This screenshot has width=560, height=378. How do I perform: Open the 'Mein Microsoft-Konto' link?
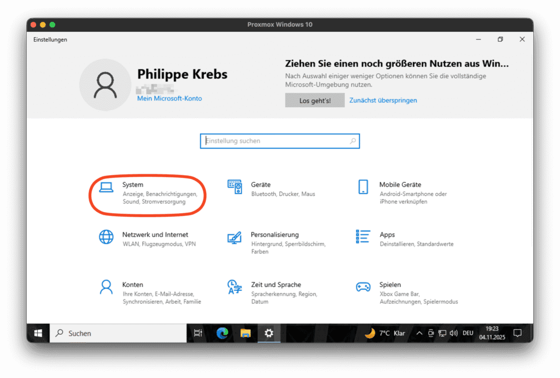coord(170,98)
